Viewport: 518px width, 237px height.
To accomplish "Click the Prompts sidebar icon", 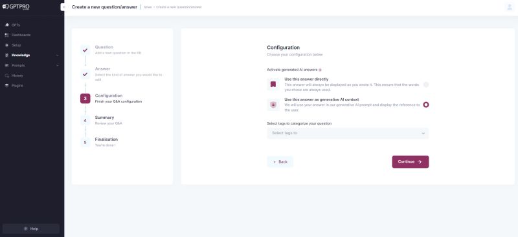I will [7, 65].
